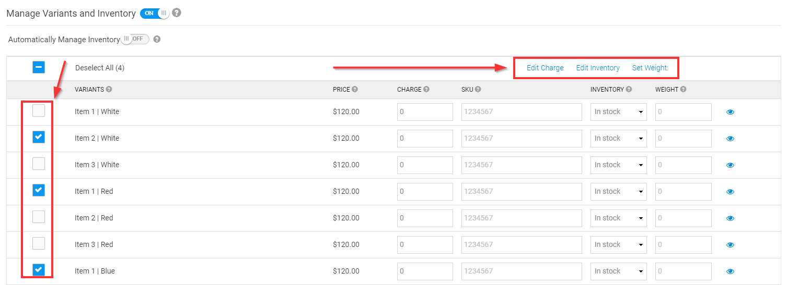Toggle visibility eye for Item 1 | White
The image size is (787, 285).
tap(731, 112)
